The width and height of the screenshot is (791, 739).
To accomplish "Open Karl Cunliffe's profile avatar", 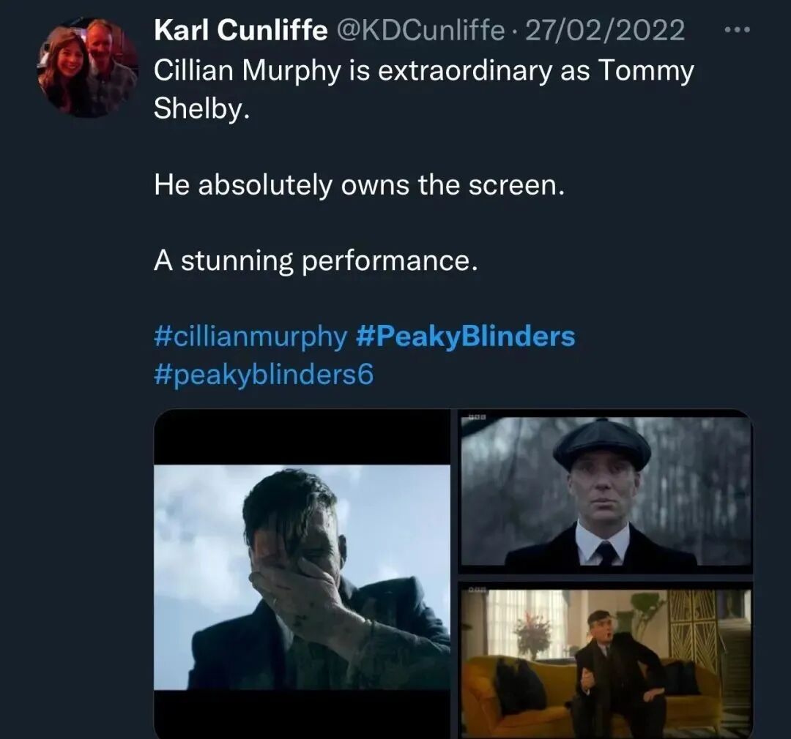I will pyautogui.click(x=88, y=67).
